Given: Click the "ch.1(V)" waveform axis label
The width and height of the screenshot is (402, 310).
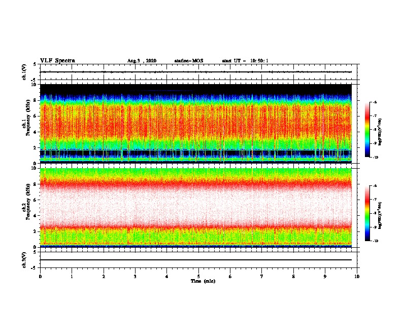Looking at the screenshot, I should (x=24, y=72).
